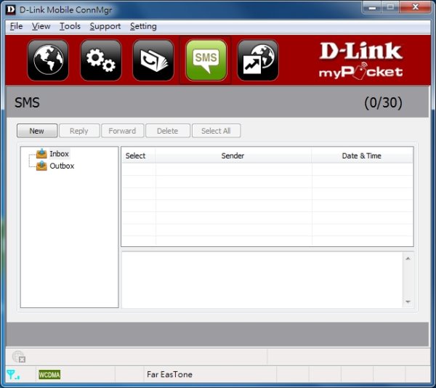Click the (0/30) message counter

click(383, 103)
